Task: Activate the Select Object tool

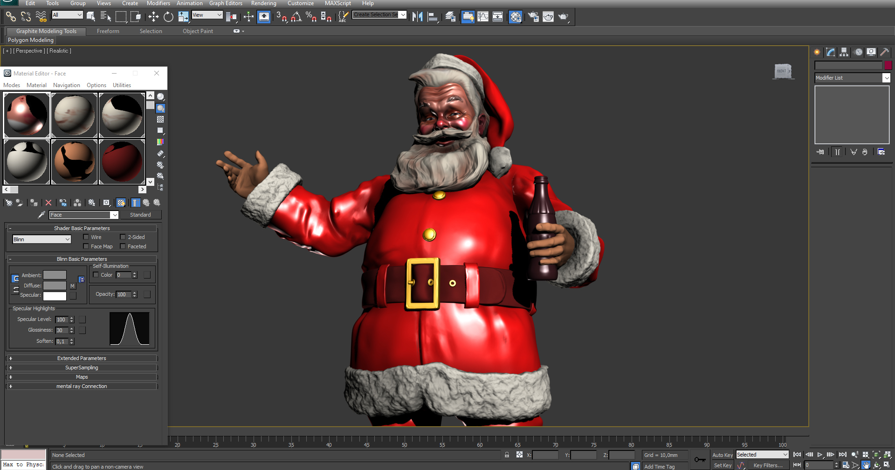Action: pyautogui.click(x=91, y=17)
